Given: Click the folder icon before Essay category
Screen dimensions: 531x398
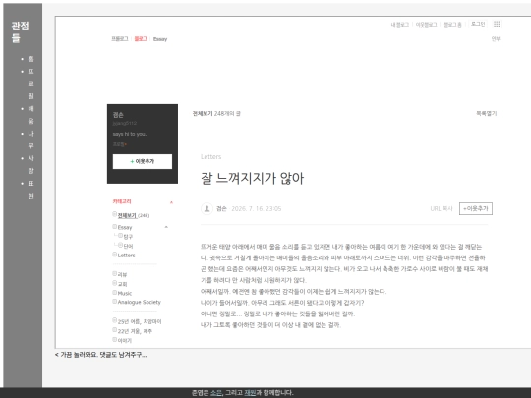Looking at the screenshot, I should (114, 226).
